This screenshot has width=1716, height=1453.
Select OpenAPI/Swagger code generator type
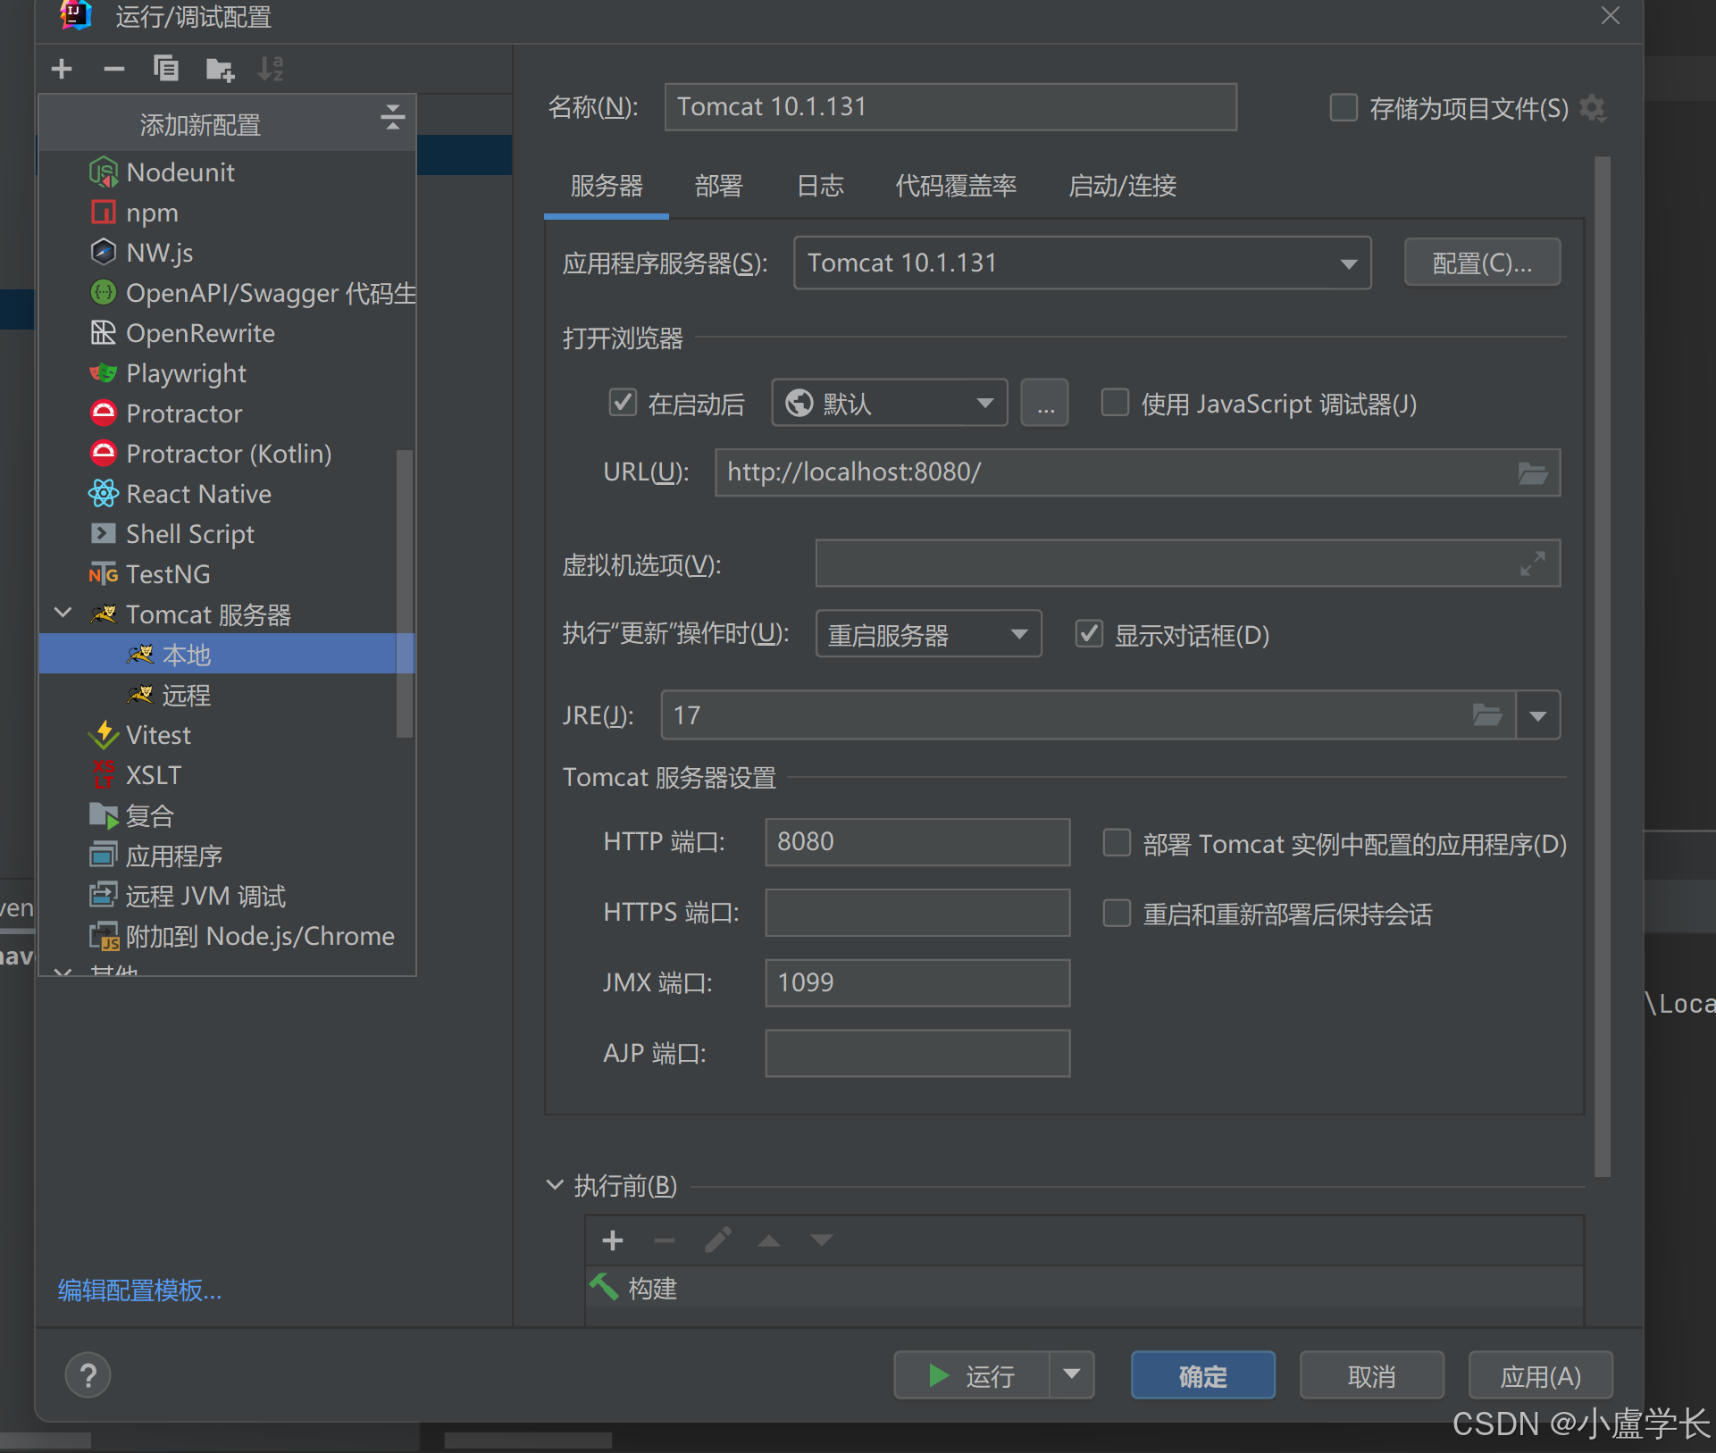pos(228,292)
